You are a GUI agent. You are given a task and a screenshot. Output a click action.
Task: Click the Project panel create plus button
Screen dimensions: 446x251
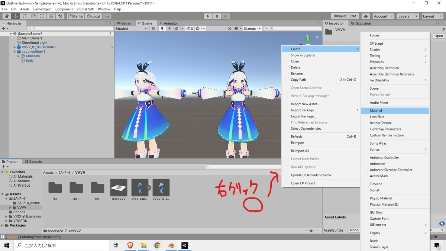pos(5,167)
